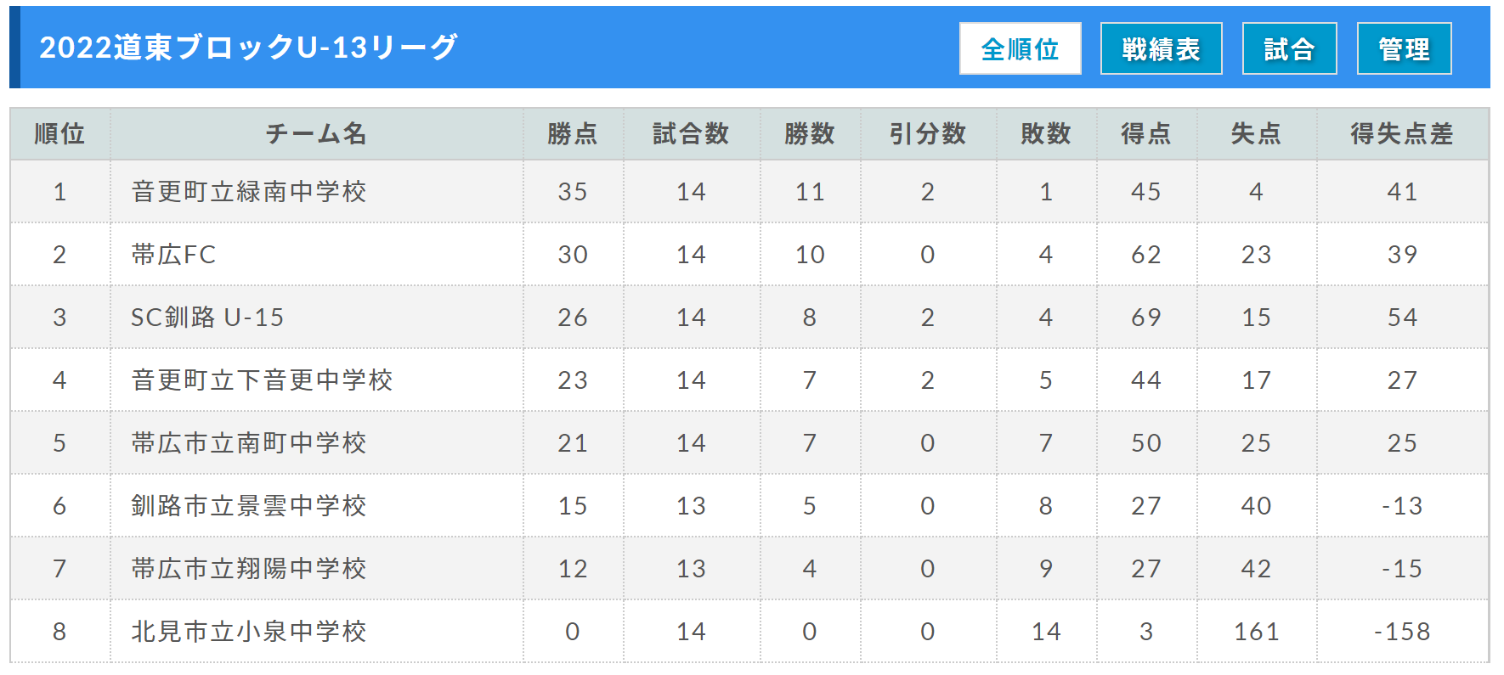Click the 管理 management button
1504x675 pixels.
pos(1404,48)
